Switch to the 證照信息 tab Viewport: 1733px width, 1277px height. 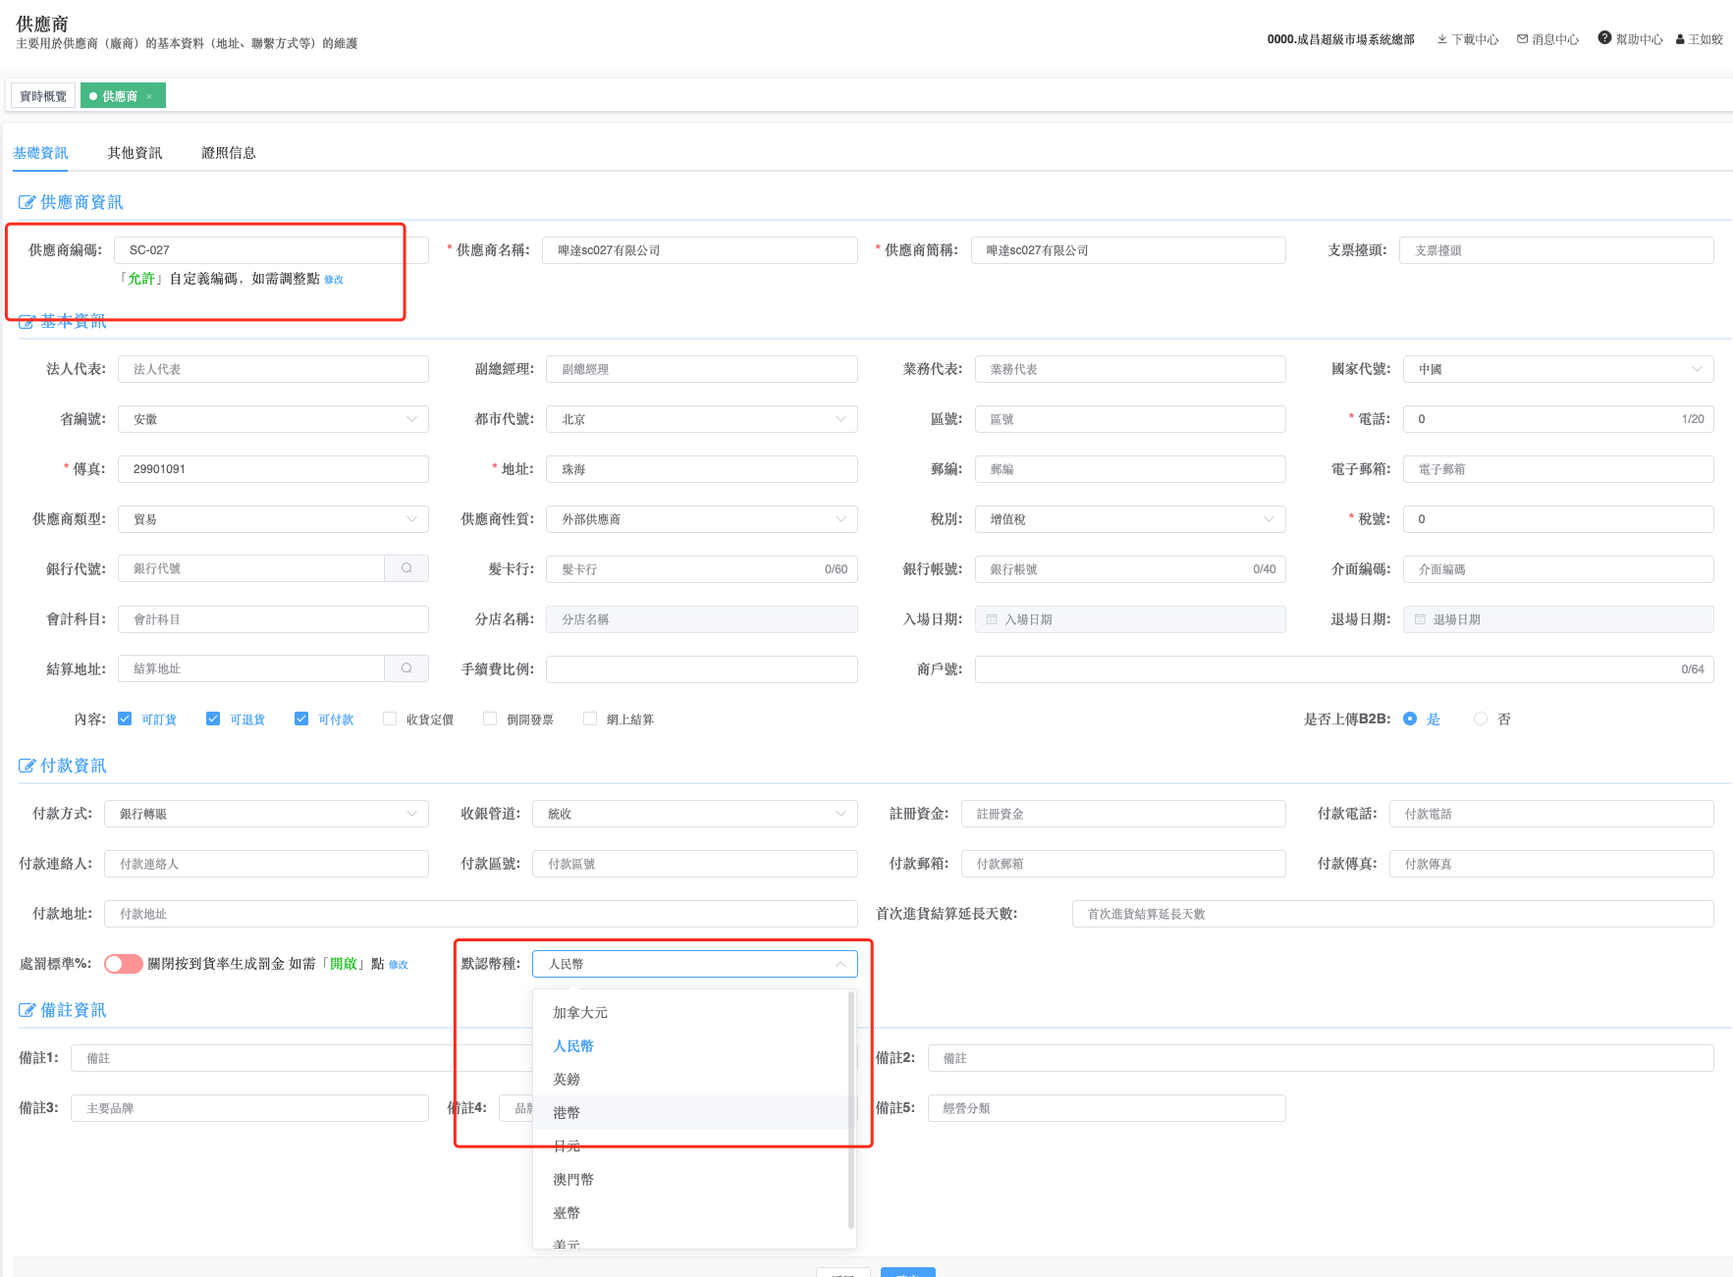pyautogui.click(x=229, y=153)
